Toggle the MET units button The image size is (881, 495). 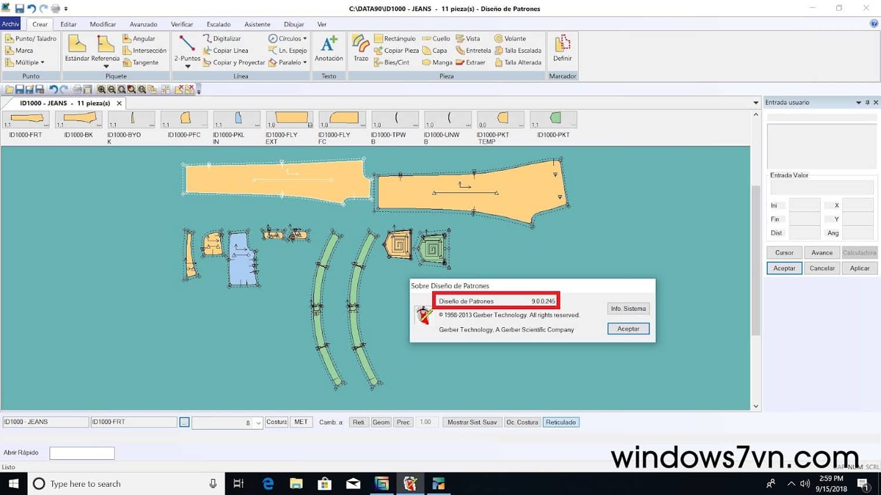pyautogui.click(x=301, y=422)
